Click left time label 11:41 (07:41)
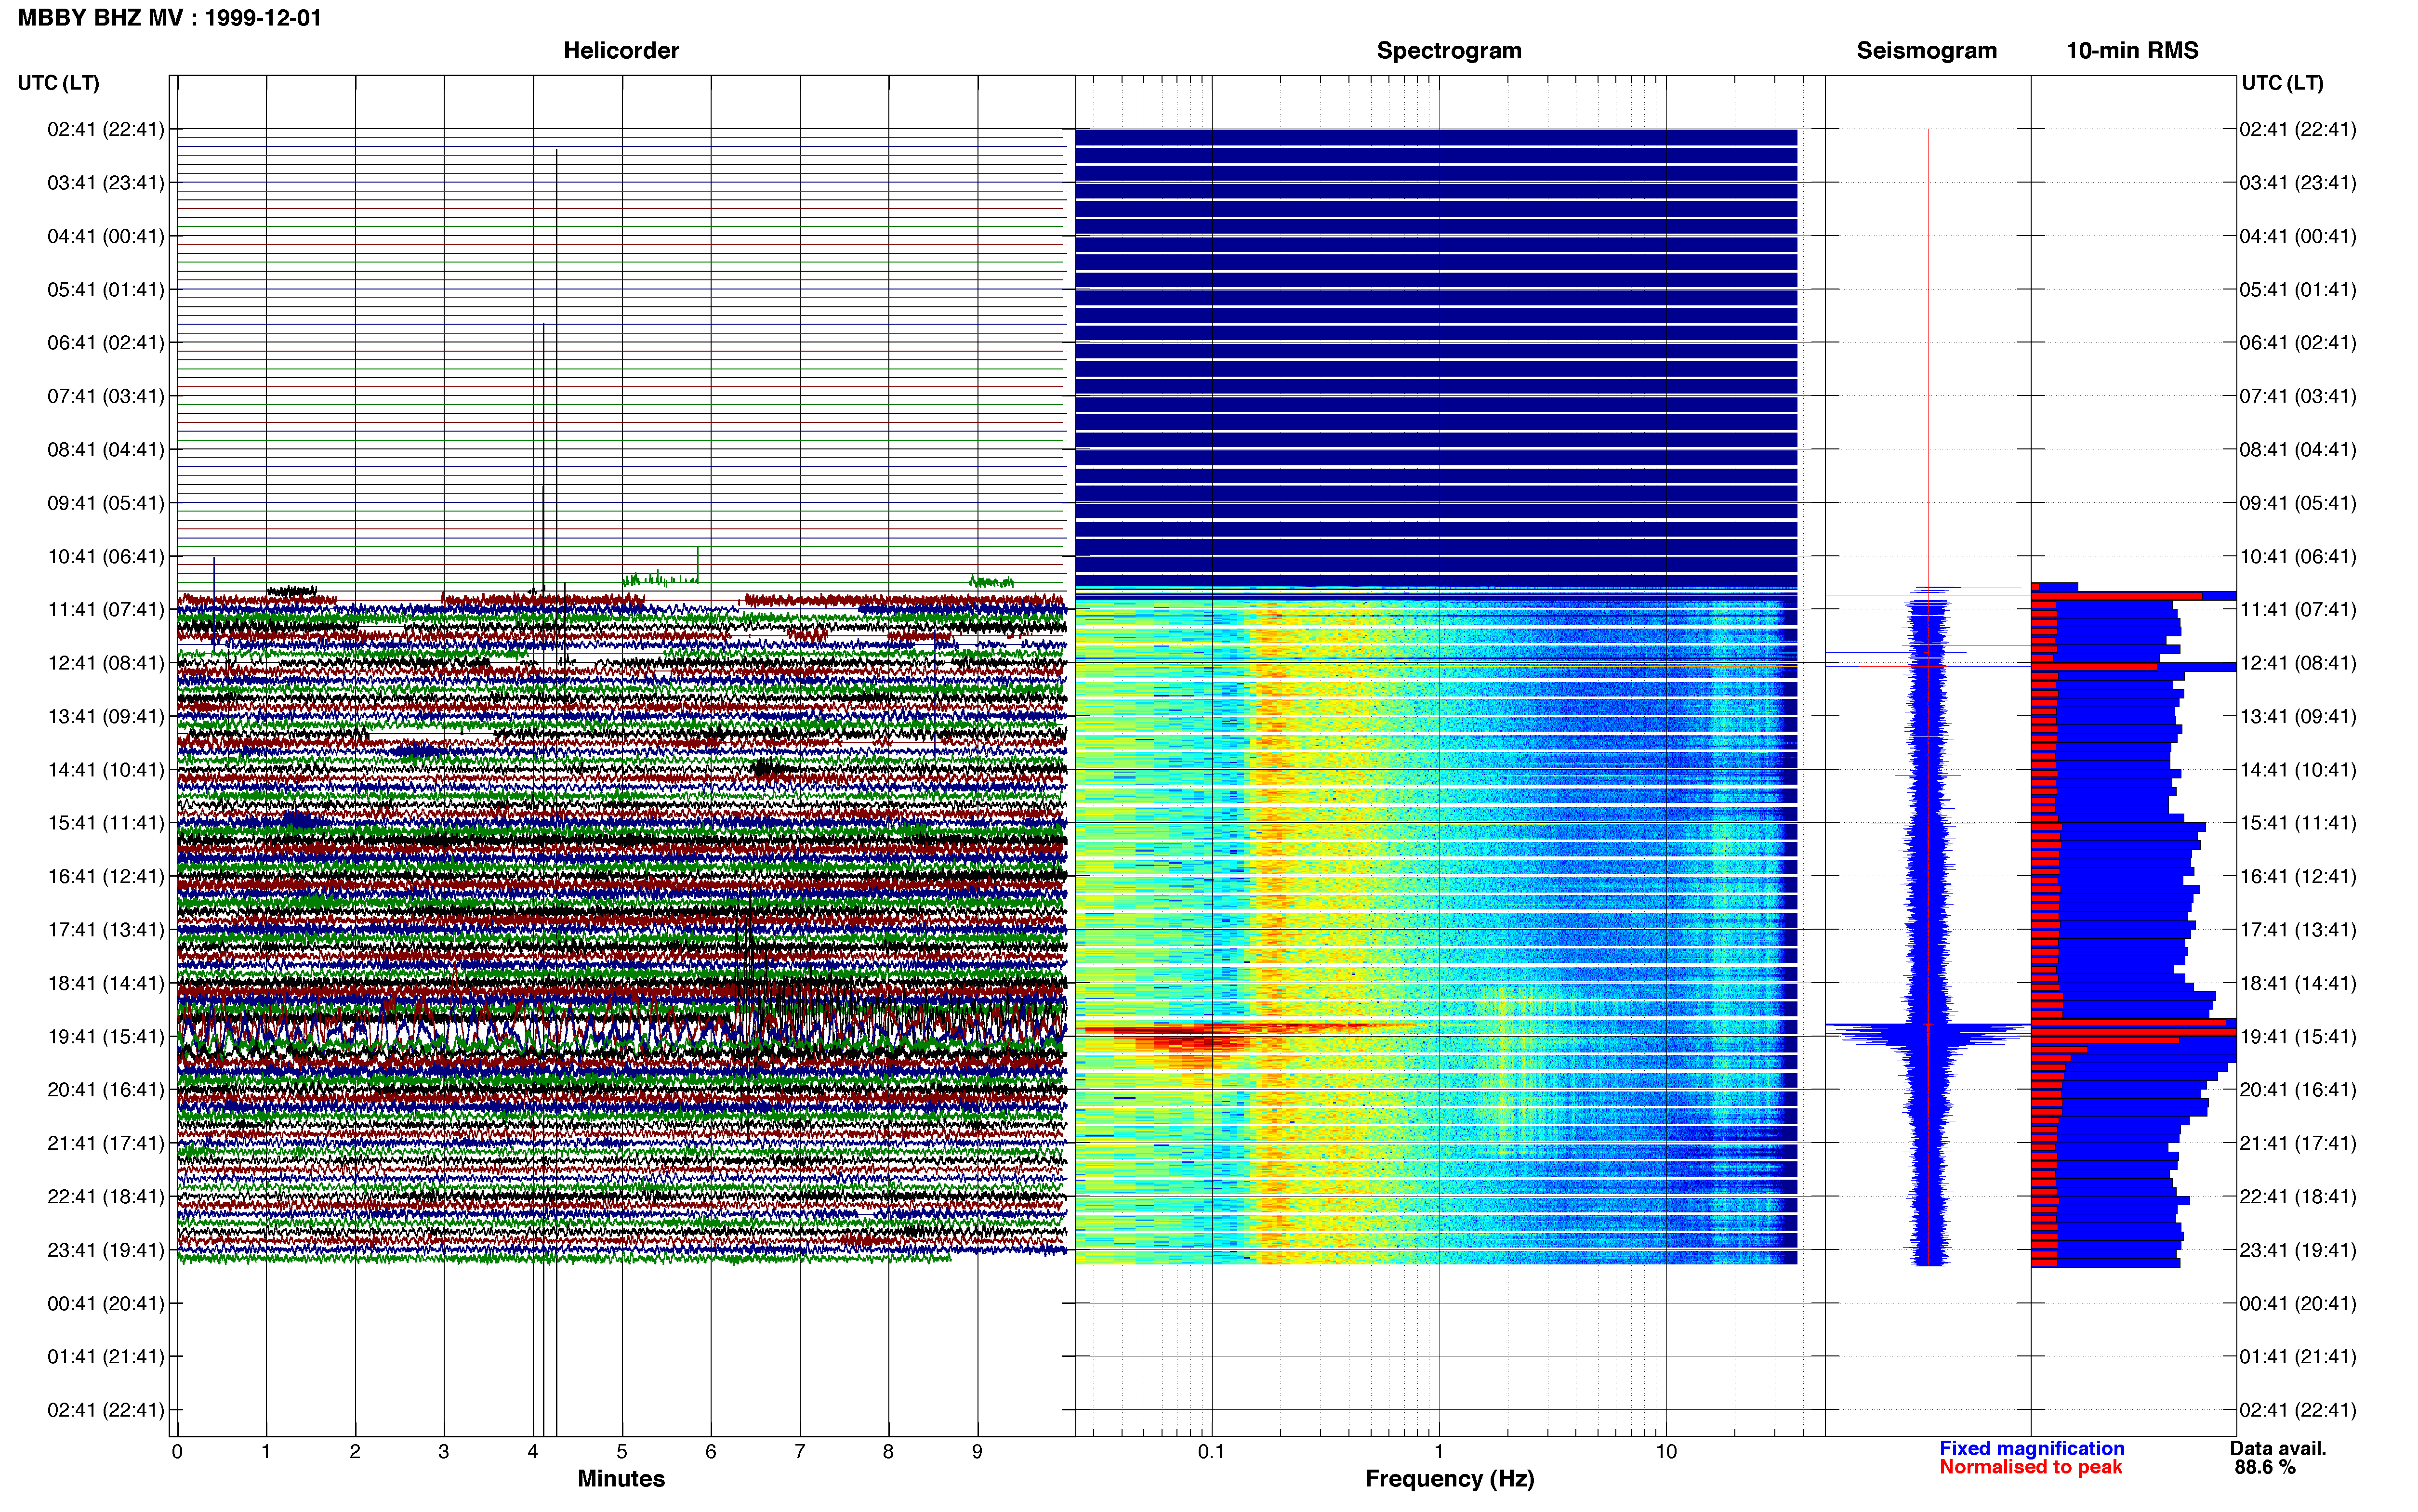Image resolution: width=2418 pixels, height=1512 pixels. coord(105,609)
